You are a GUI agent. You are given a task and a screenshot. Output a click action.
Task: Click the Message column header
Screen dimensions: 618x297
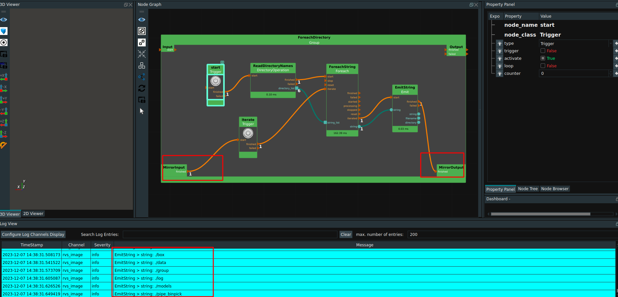point(365,245)
